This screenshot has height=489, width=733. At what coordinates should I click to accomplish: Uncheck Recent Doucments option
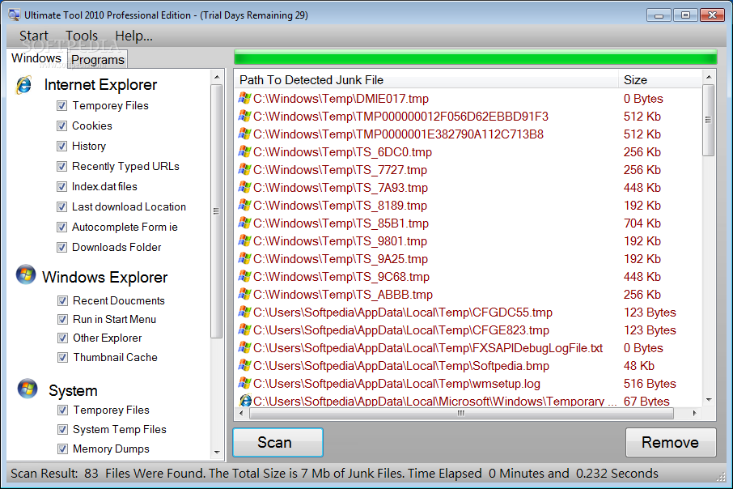click(x=62, y=300)
